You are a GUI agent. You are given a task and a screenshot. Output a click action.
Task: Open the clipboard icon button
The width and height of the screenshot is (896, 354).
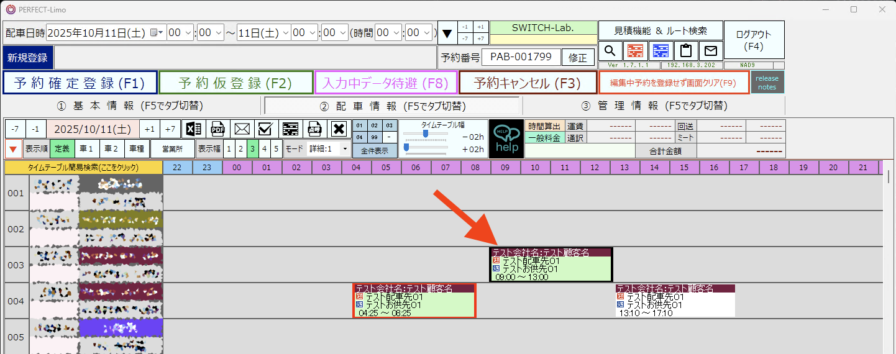pyautogui.click(x=685, y=50)
